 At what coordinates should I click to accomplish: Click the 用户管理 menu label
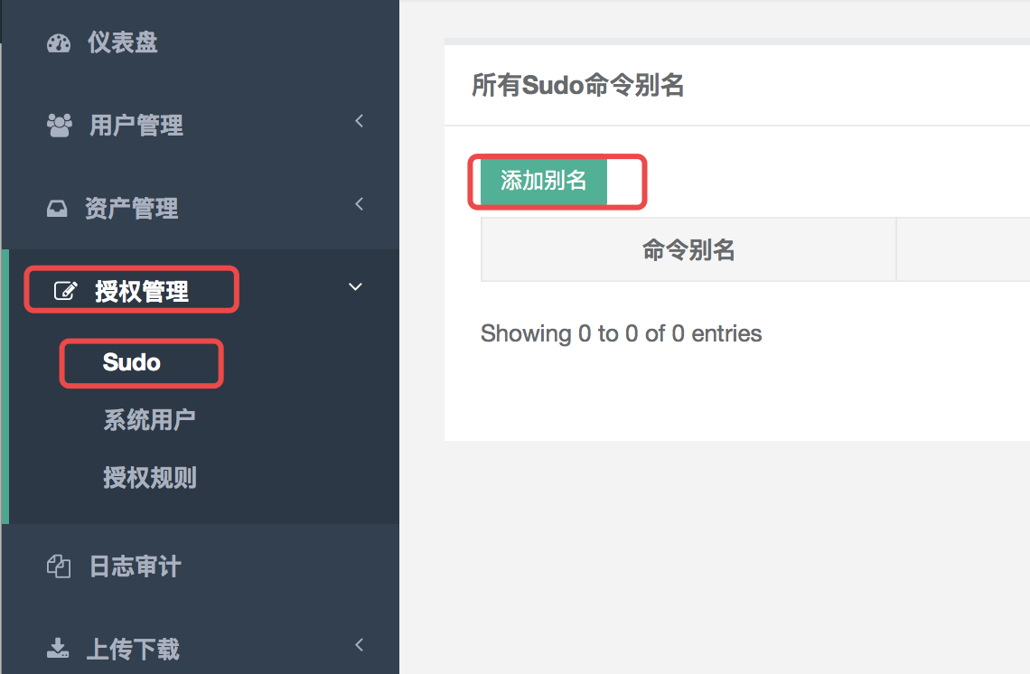(136, 126)
